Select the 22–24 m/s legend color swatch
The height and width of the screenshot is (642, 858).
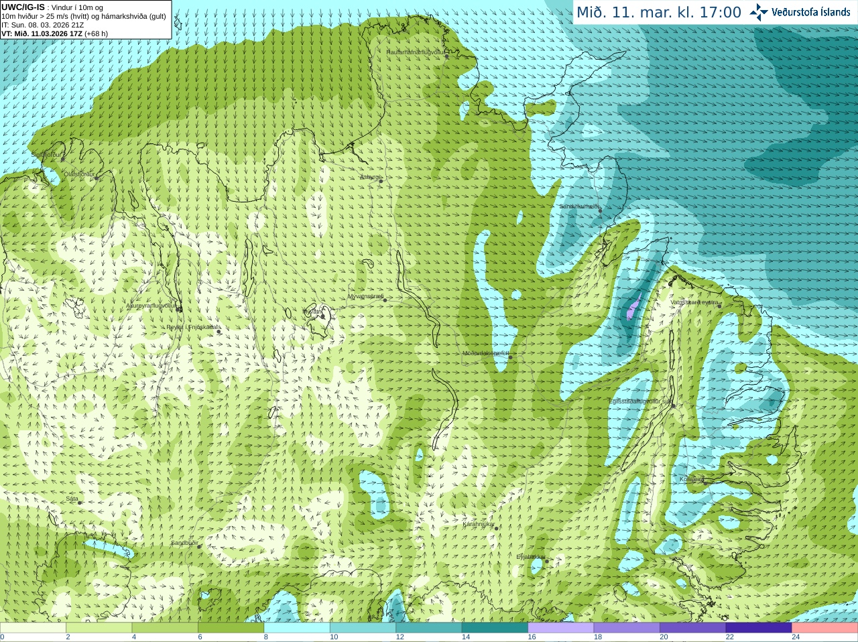759,628
